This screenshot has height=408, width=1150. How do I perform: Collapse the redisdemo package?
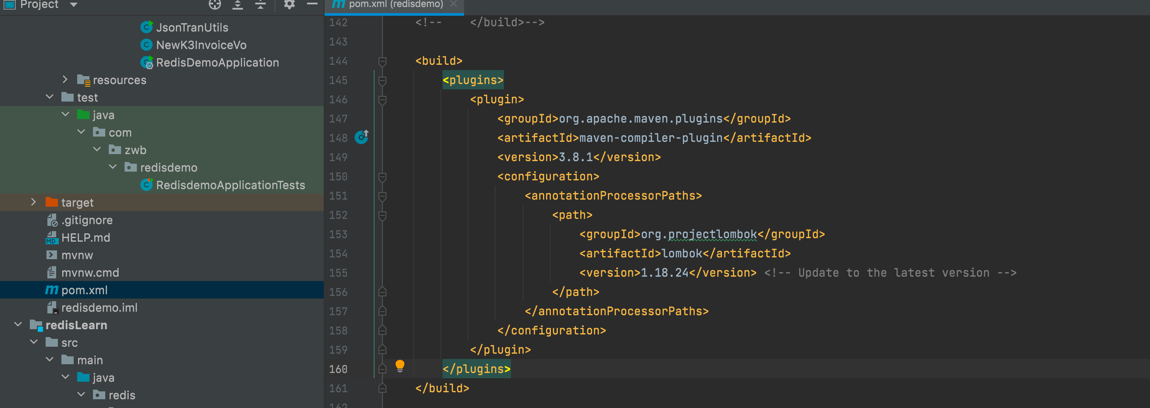point(113,167)
